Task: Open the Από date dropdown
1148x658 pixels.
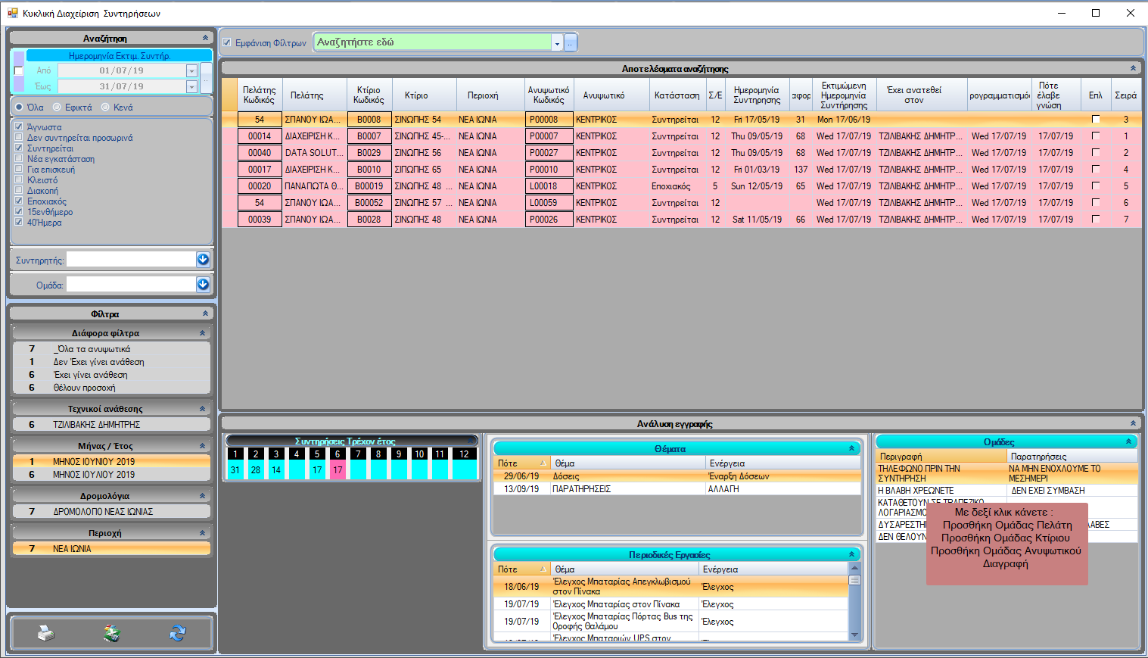Action: click(x=191, y=71)
